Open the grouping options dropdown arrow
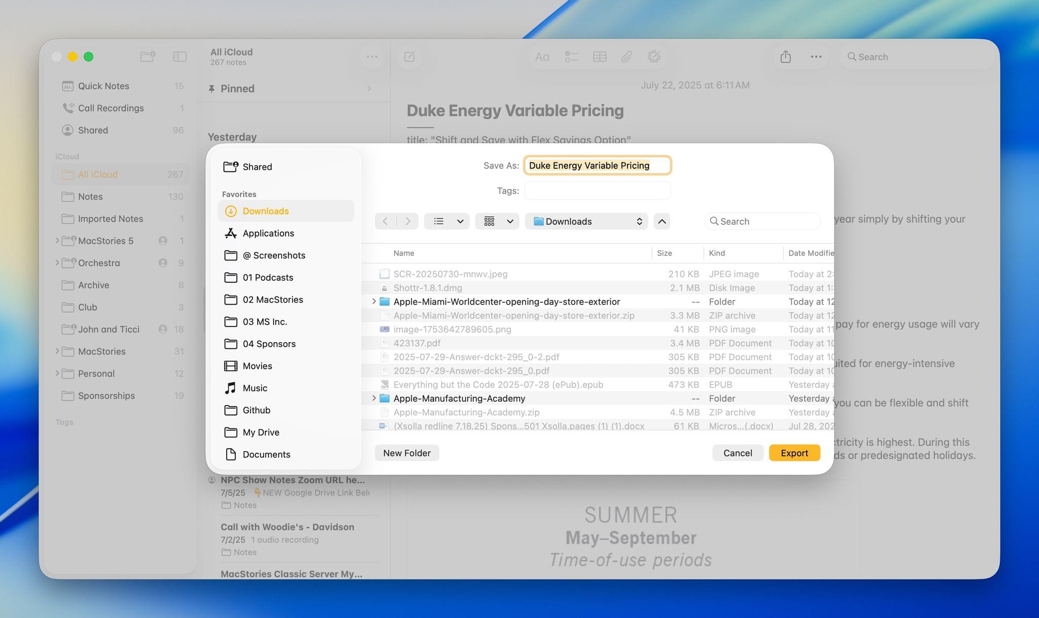 click(510, 221)
